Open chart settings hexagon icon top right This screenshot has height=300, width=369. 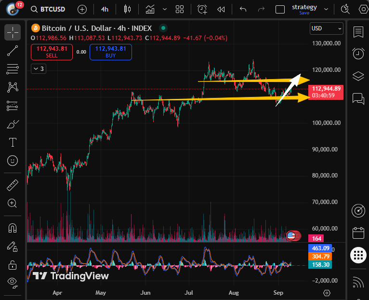pyautogui.click(x=363, y=10)
